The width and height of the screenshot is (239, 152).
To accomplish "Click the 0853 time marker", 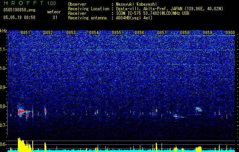I will click(71, 33).
